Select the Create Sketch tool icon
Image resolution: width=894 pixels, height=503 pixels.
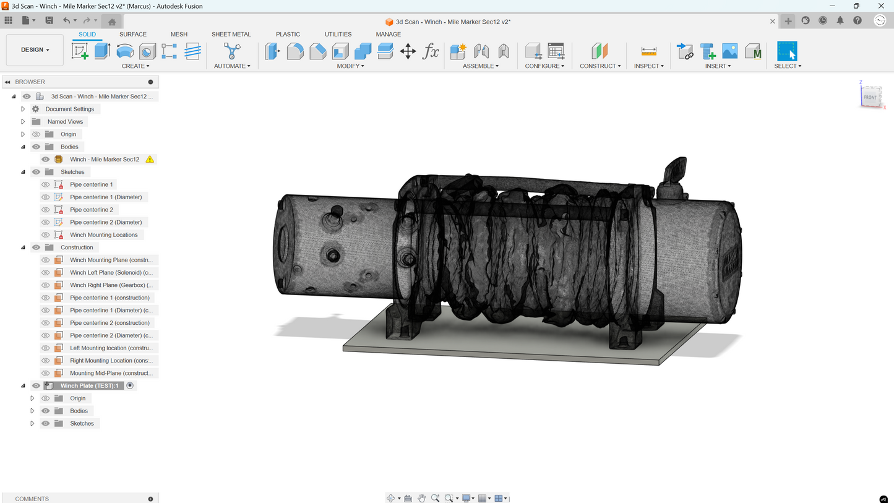(80, 51)
